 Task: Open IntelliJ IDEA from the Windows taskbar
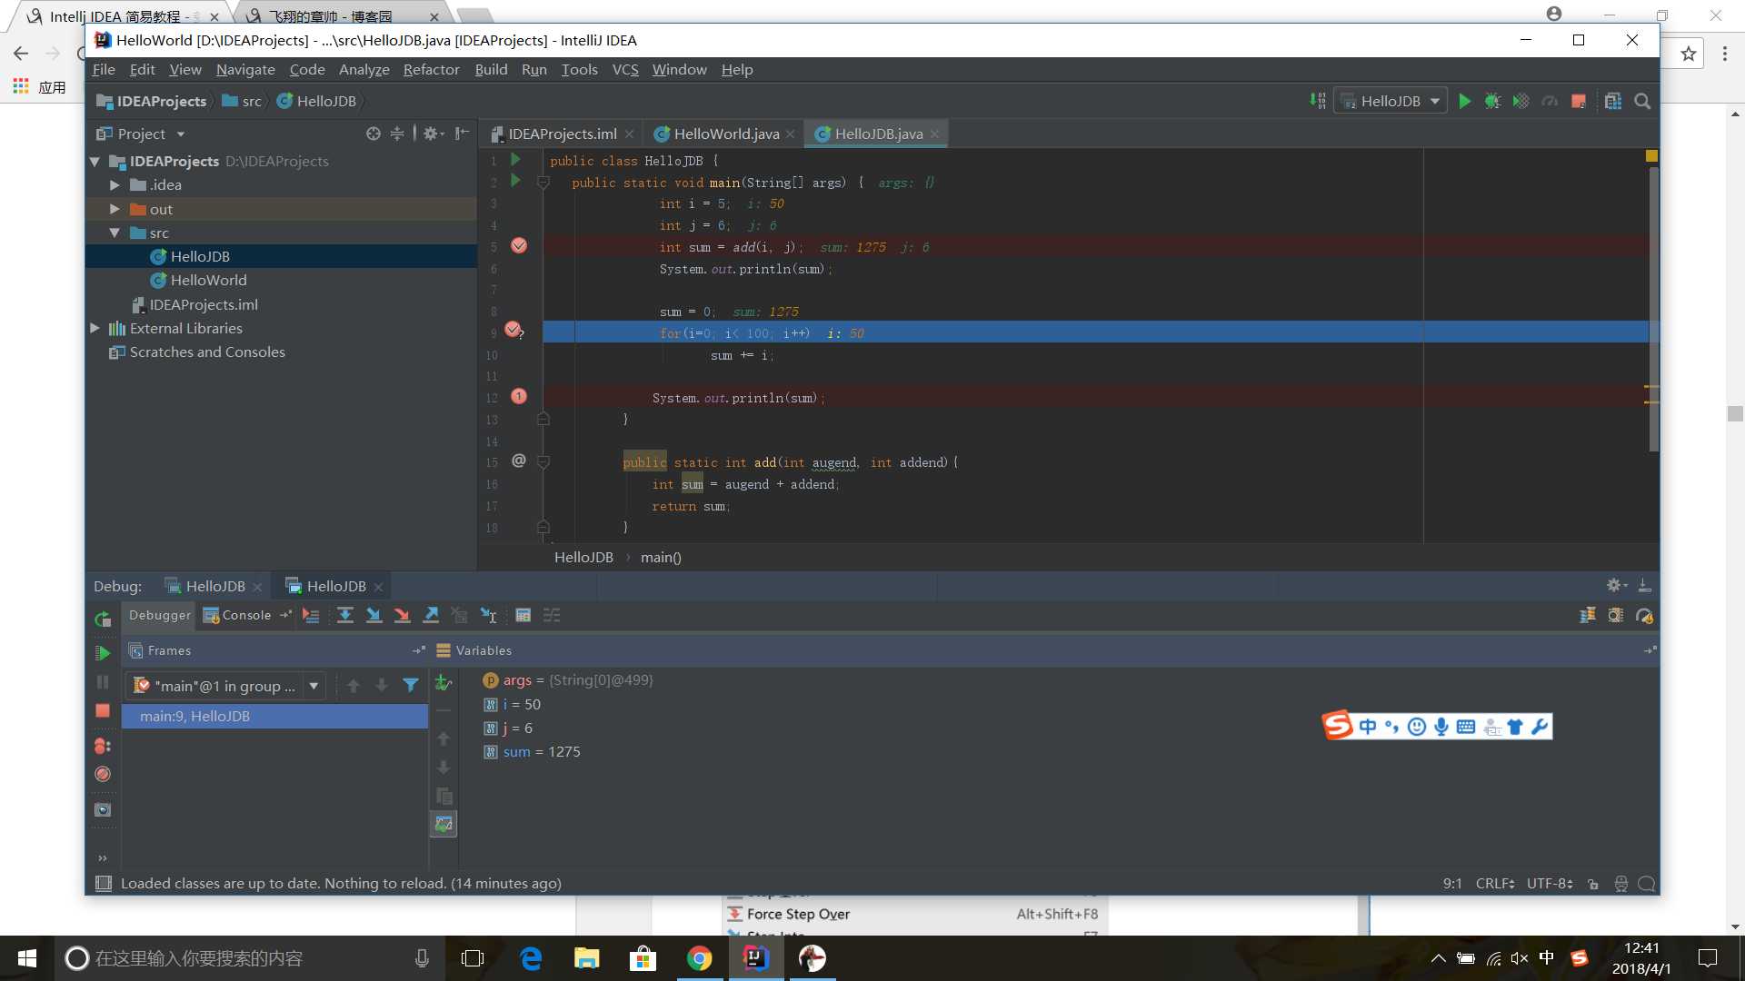click(x=755, y=958)
